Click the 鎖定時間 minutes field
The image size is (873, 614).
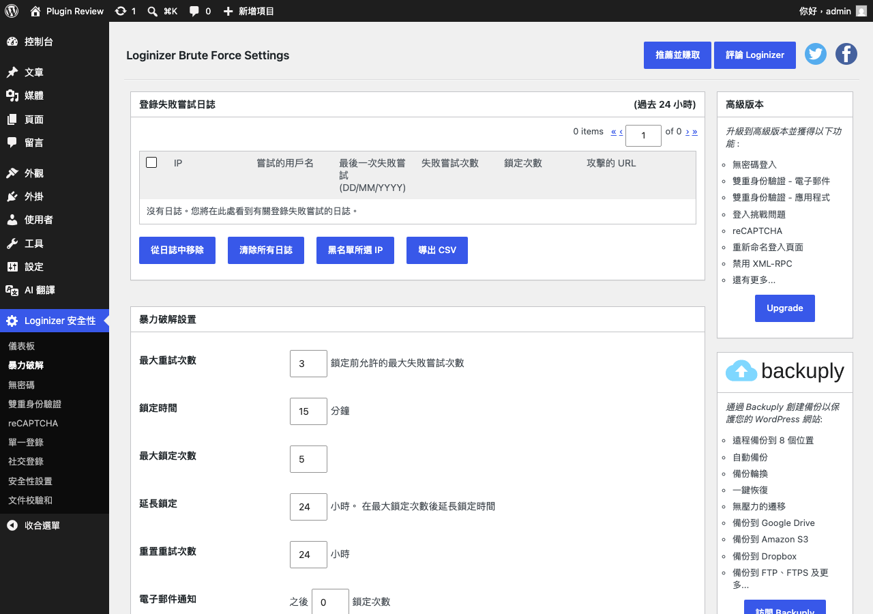click(308, 411)
